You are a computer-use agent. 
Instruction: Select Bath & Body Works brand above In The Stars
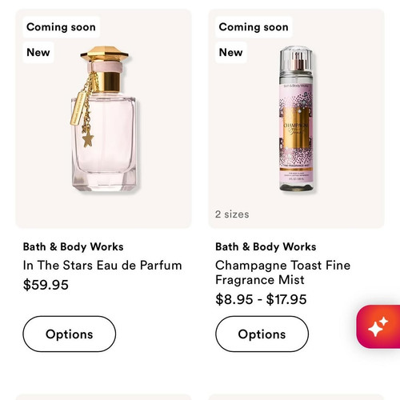pos(73,246)
